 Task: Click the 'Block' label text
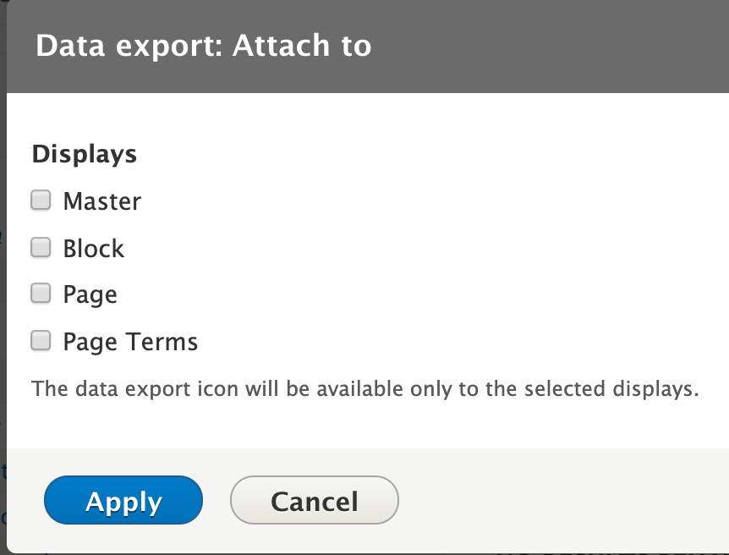[94, 249]
